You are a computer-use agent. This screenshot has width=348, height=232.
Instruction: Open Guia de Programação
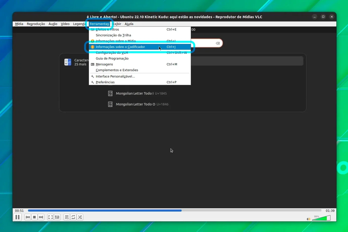140,59
